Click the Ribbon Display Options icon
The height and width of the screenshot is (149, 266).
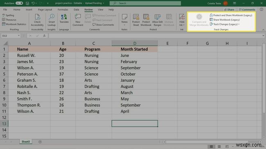pyautogui.click(x=234, y=3)
